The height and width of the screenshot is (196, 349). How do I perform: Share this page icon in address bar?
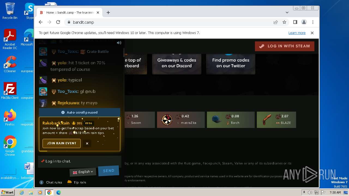coord(276,22)
